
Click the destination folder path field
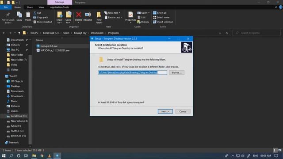(x=133, y=72)
